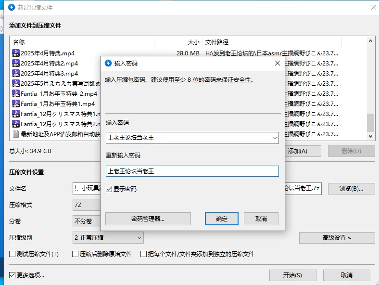Click the MP4 icon of Fantia_1月お年玉特典_2.mp4
Viewport: 379px width, 285px height.
coord(15,93)
